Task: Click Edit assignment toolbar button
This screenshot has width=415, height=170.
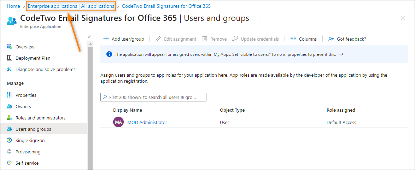Action: tap(176, 39)
